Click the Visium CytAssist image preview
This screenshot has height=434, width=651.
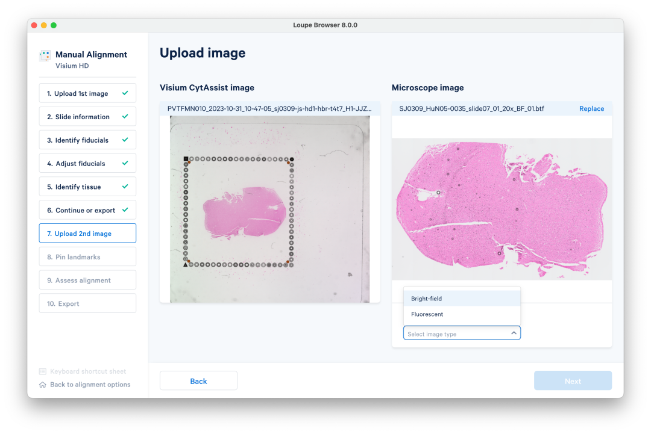coord(269,209)
